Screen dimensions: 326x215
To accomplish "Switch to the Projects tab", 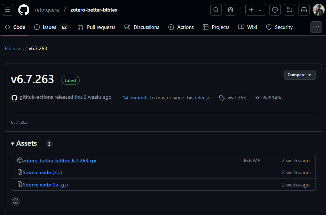I will coord(216,27).
